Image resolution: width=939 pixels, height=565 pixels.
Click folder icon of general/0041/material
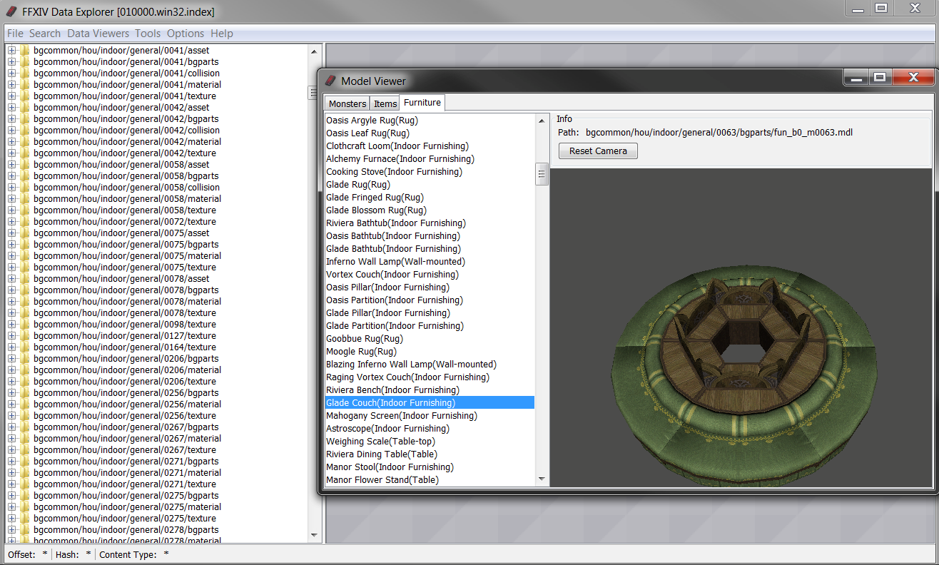tap(25, 85)
